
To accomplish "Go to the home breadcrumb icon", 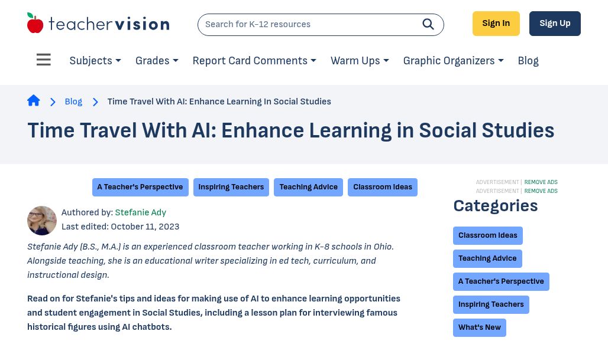I will [34, 101].
